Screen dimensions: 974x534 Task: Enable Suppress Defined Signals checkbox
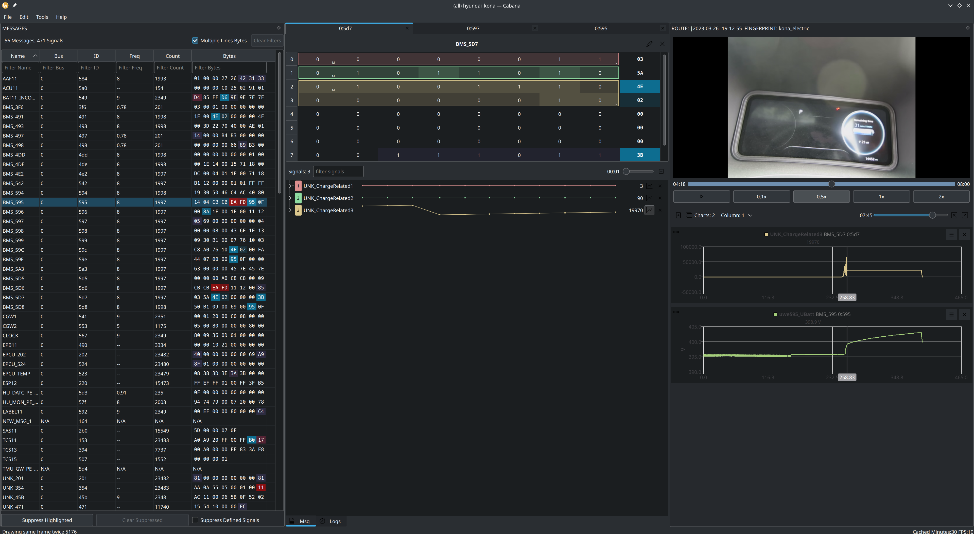pyautogui.click(x=195, y=520)
